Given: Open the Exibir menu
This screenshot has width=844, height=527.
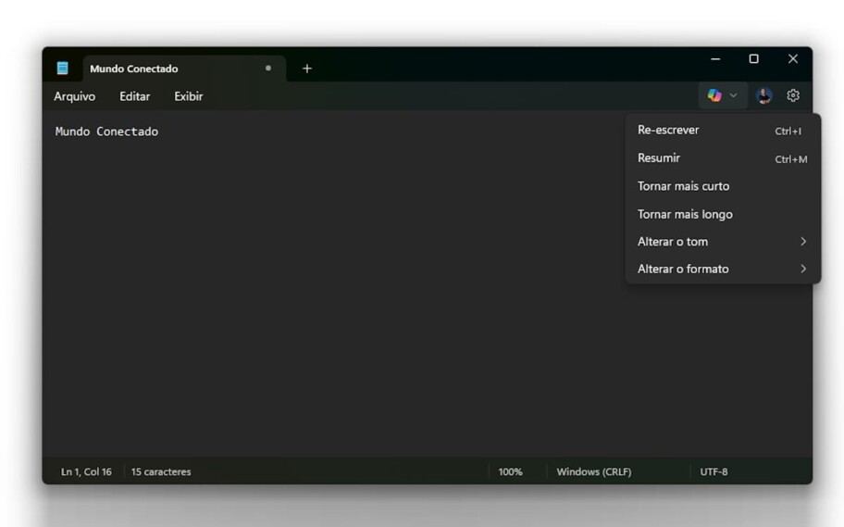Looking at the screenshot, I should [x=189, y=96].
